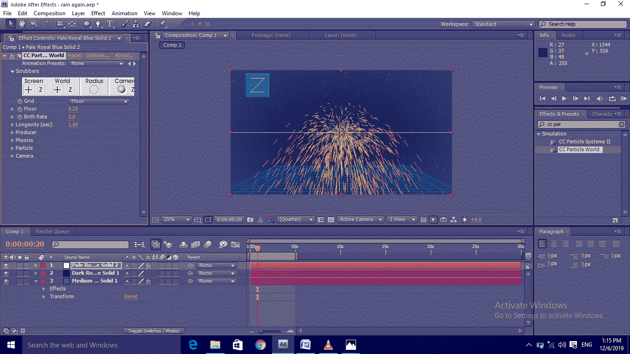The height and width of the screenshot is (354, 630).
Task: Enable Frame Blending for the composition
Action: point(196,244)
